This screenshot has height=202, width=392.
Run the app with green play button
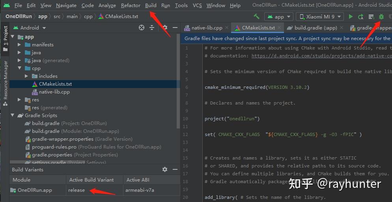click(351, 17)
